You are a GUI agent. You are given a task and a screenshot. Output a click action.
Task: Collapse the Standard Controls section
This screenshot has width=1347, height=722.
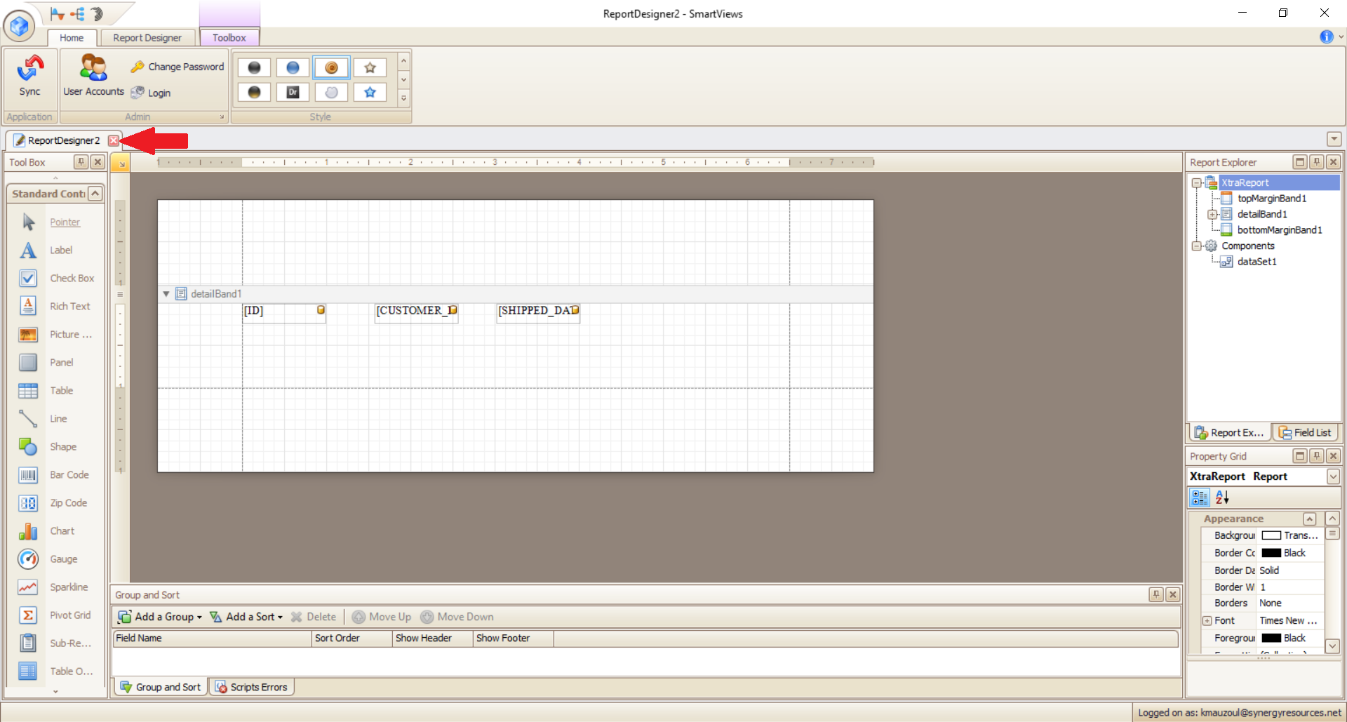[x=95, y=194]
